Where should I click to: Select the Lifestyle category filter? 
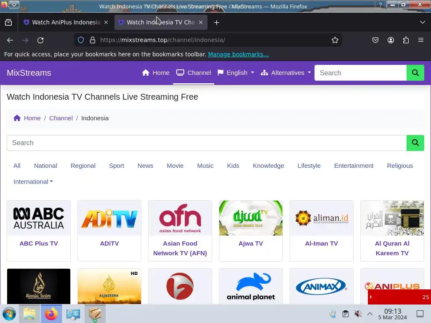(x=309, y=166)
